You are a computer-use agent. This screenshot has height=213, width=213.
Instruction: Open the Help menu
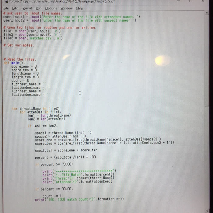pos(80,8)
